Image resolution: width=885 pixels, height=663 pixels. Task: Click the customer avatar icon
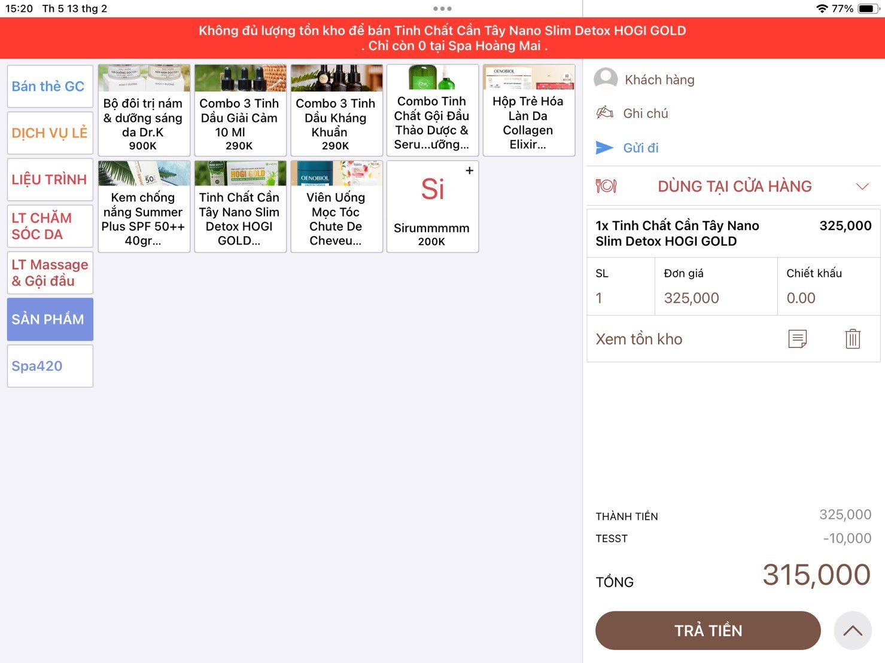(x=606, y=80)
